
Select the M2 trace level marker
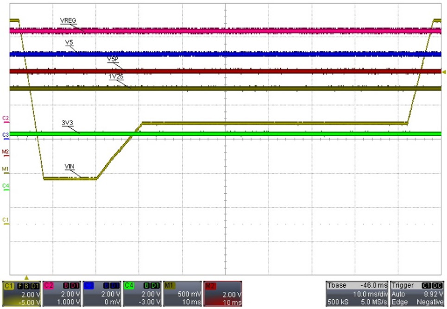pos(6,151)
